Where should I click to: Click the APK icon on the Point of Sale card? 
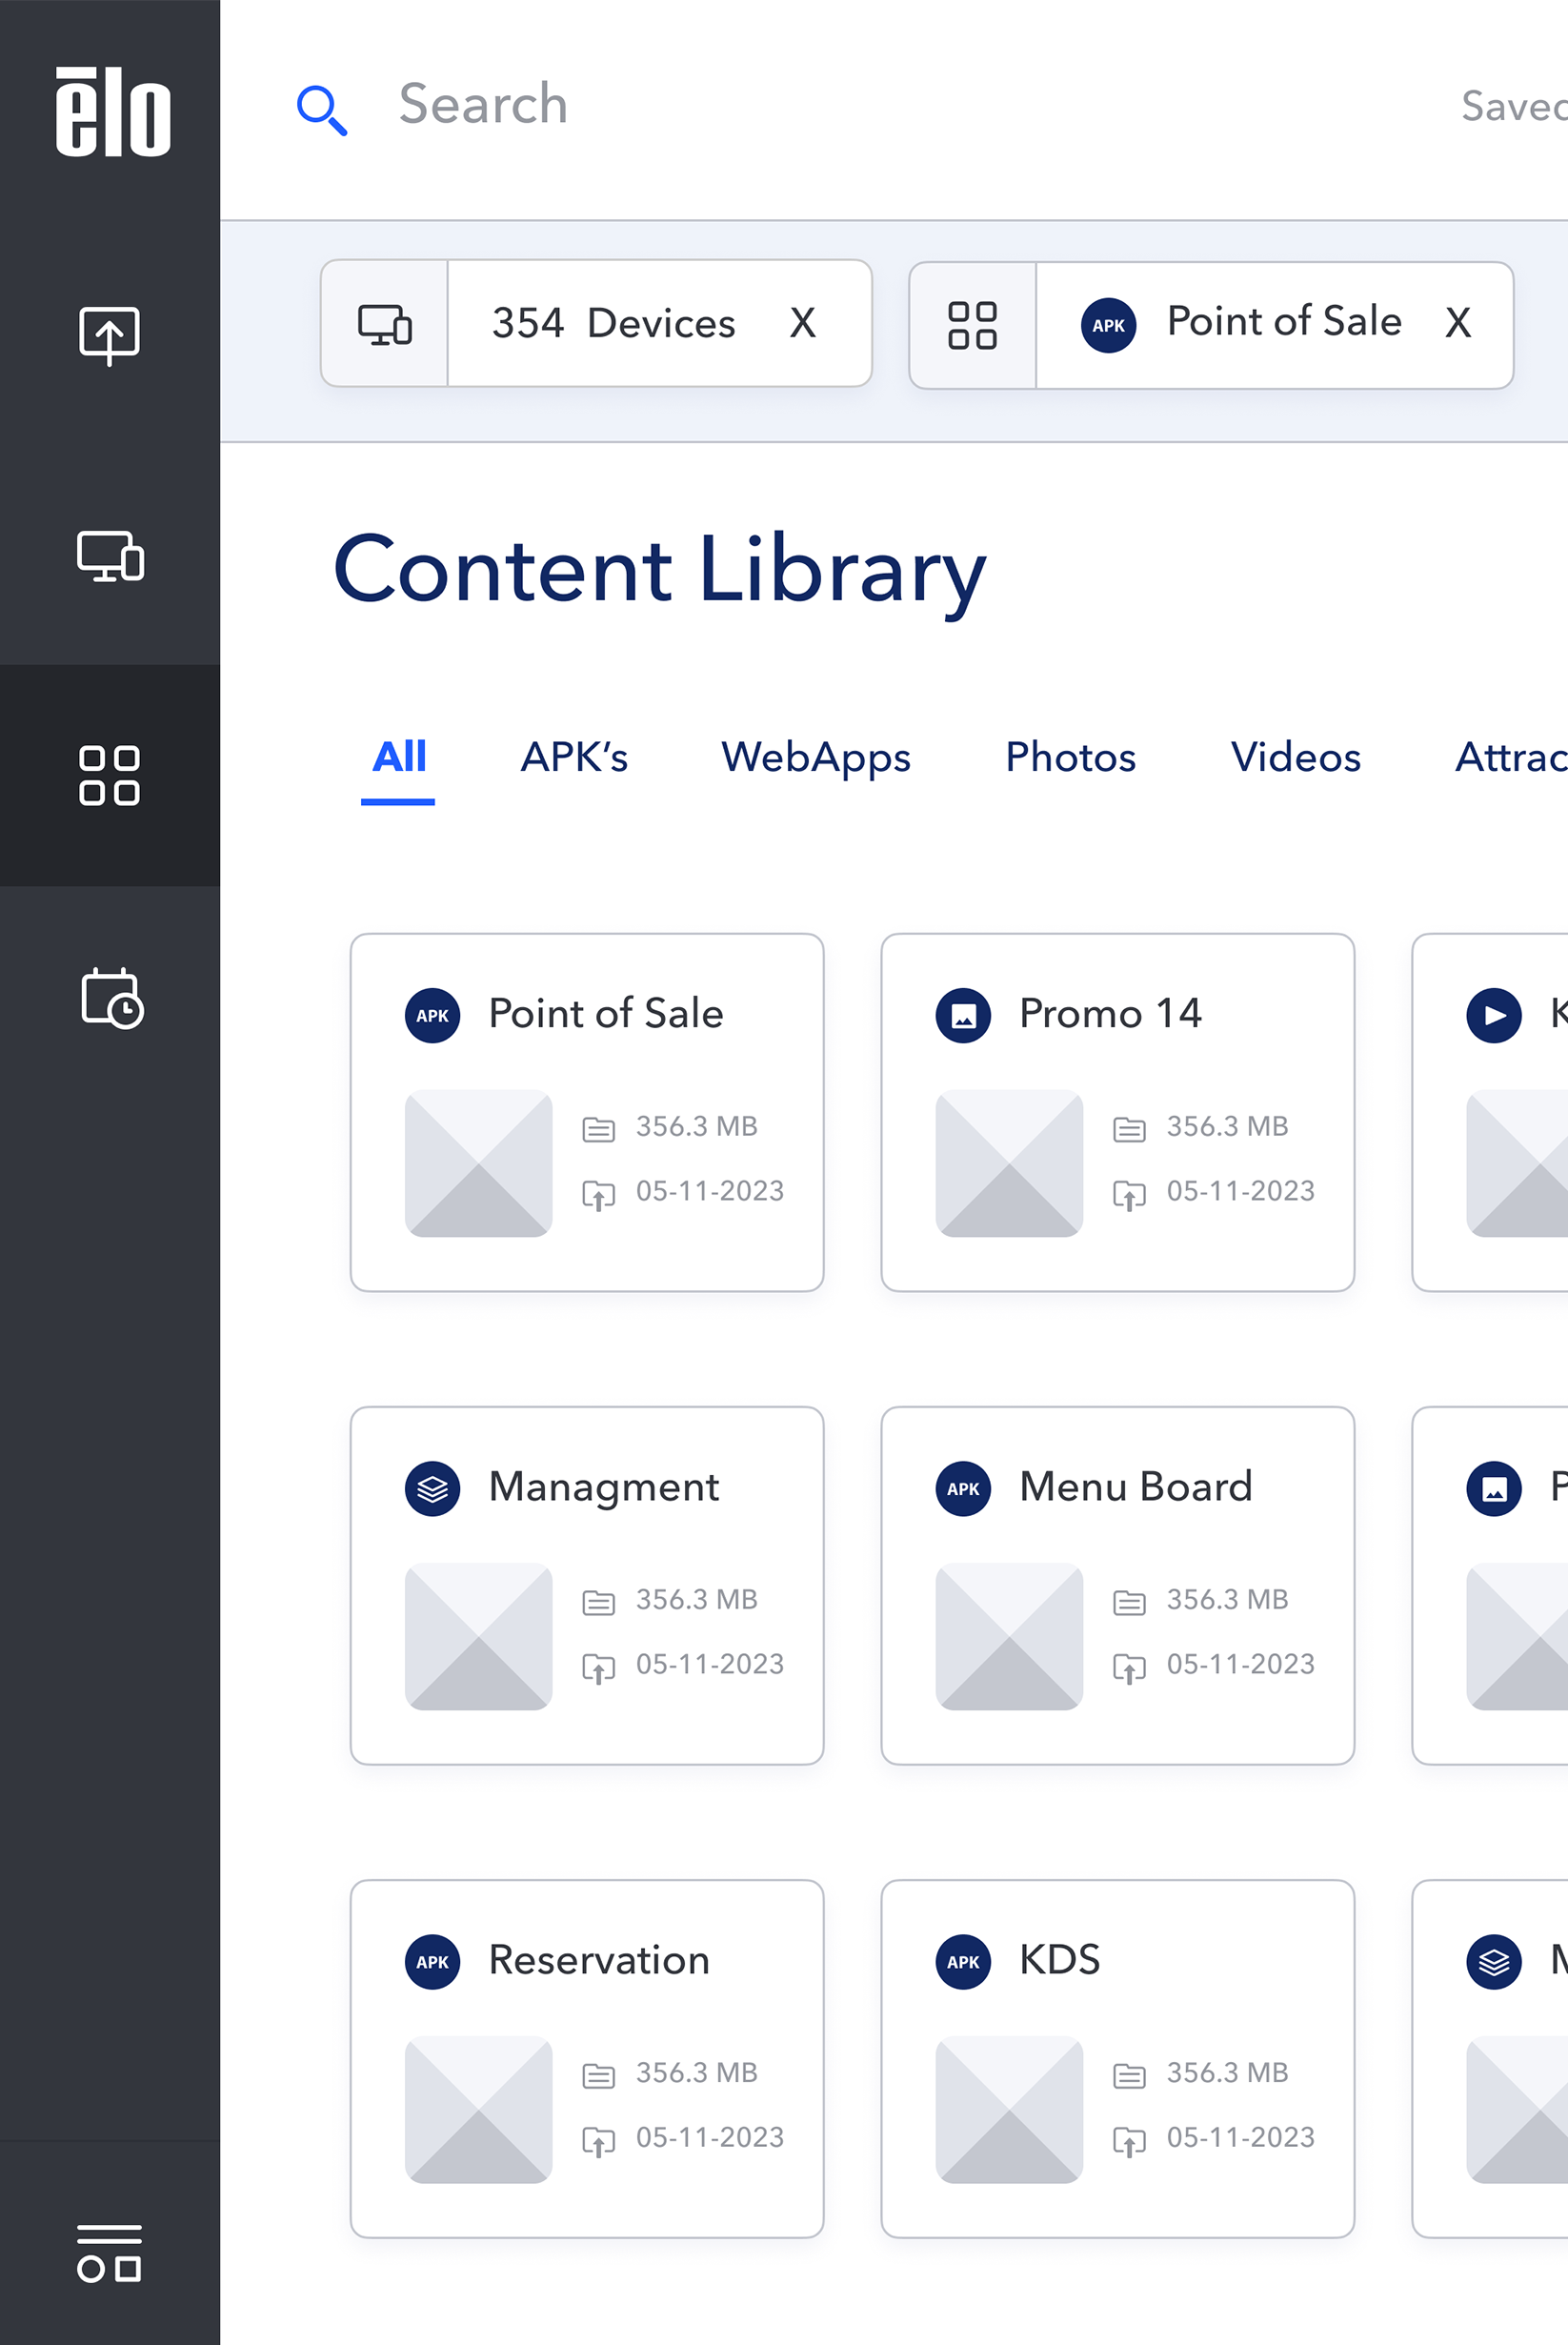[432, 1015]
